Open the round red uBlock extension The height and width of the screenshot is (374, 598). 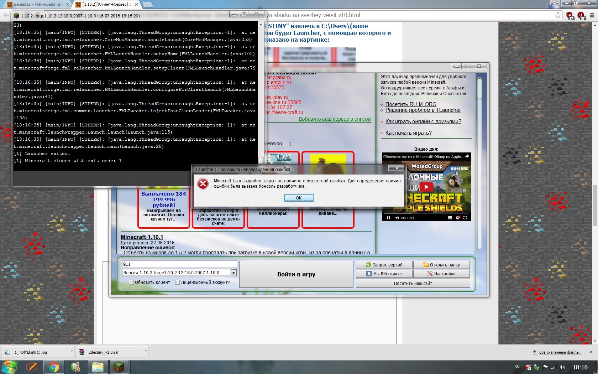581,15
